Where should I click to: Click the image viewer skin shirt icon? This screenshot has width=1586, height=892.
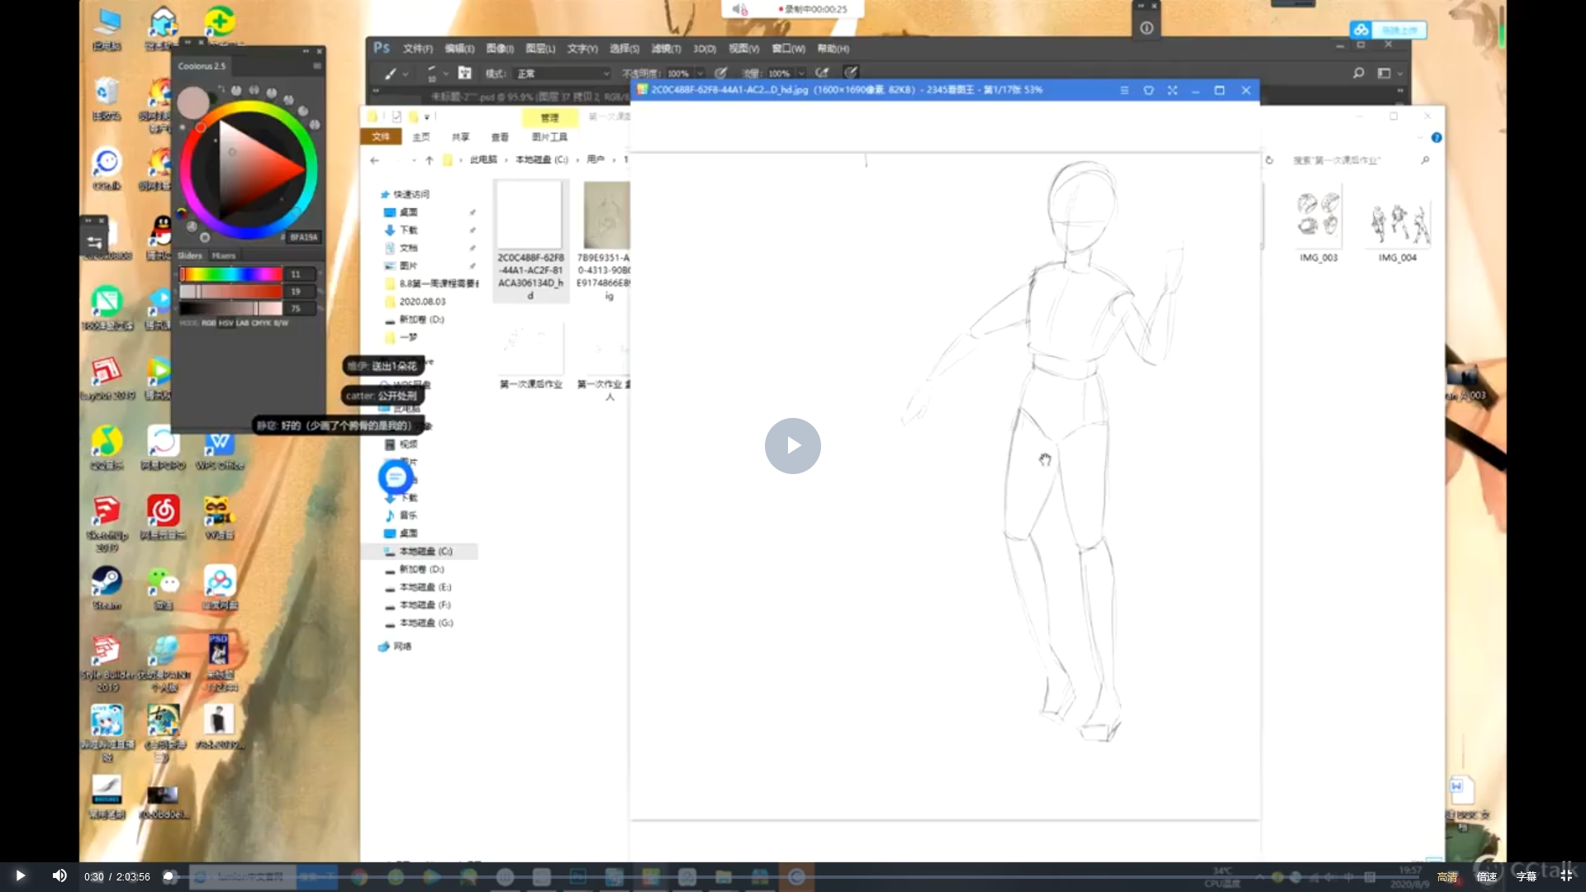[x=1148, y=90]
